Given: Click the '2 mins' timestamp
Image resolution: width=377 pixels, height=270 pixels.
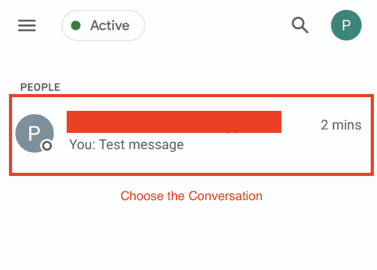Looking at the screenshot, I should pos(341,125).
